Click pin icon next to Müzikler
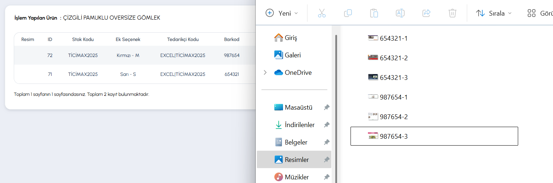553x183 pixels. [327, 177]
